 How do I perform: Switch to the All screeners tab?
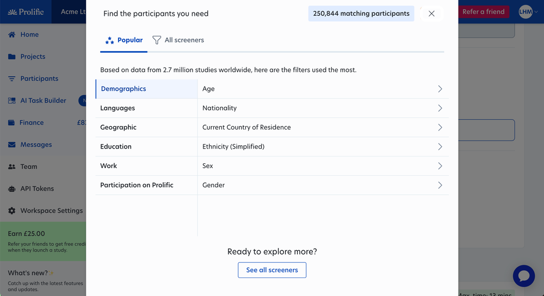178,40
